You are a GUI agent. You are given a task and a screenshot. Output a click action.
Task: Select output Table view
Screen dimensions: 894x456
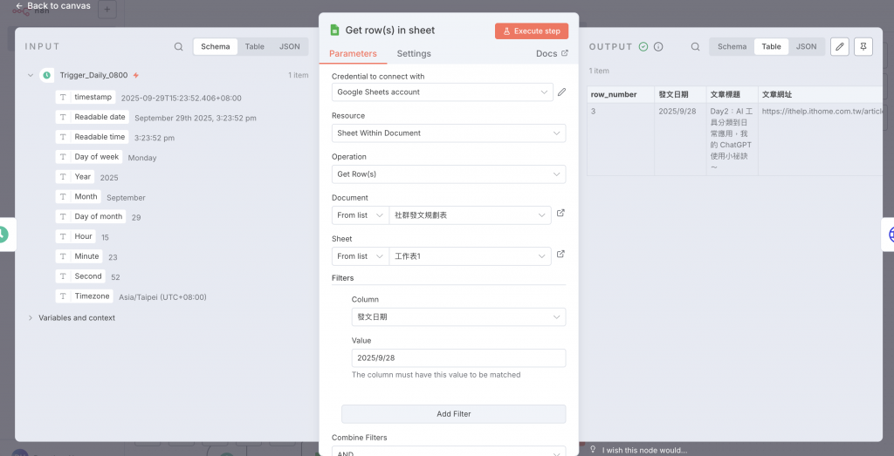[x=772, y=47]
